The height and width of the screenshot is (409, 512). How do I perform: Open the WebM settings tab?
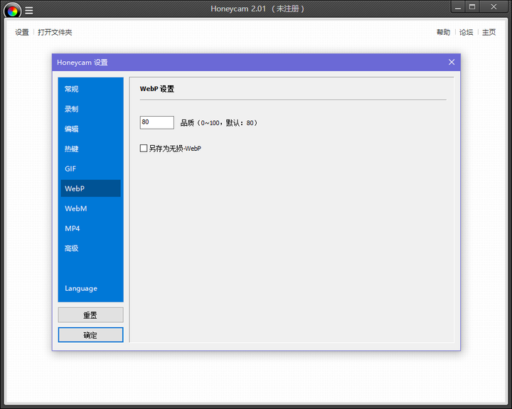coord(91,208)
